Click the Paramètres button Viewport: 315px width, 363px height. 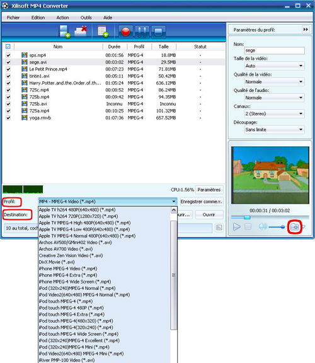click(x=209, y=190)
